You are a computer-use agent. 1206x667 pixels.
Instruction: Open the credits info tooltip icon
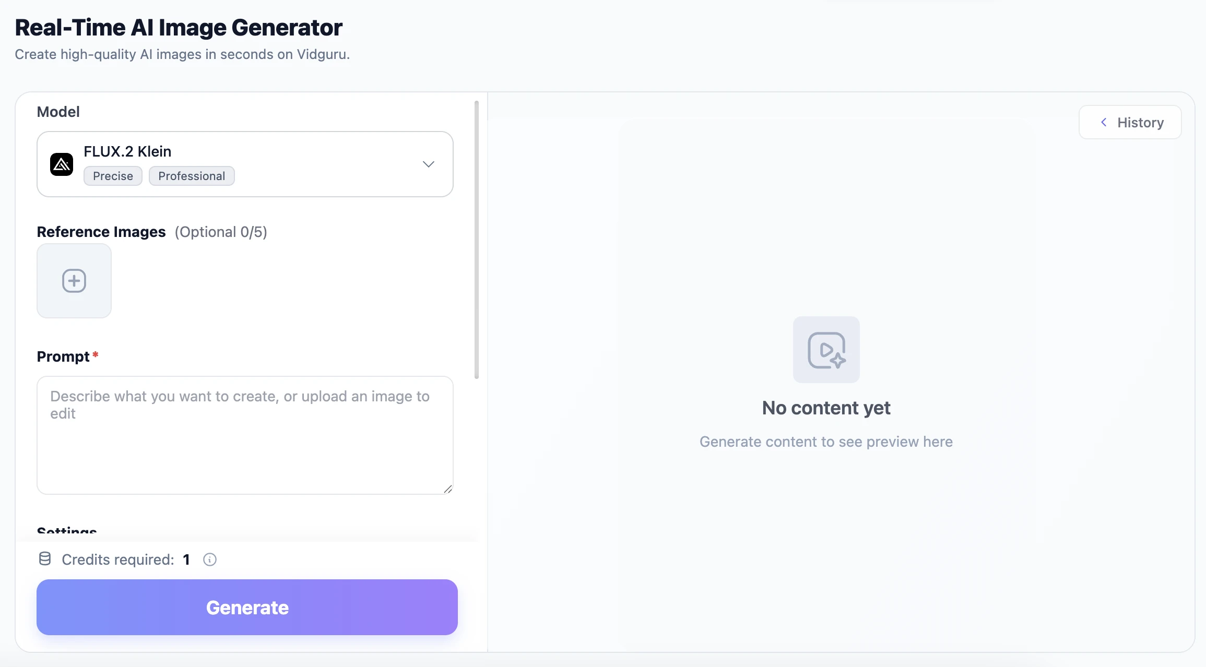210,559
